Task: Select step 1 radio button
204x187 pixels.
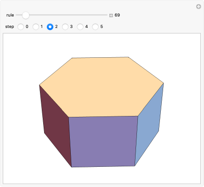Action: (x=36, y=27)
